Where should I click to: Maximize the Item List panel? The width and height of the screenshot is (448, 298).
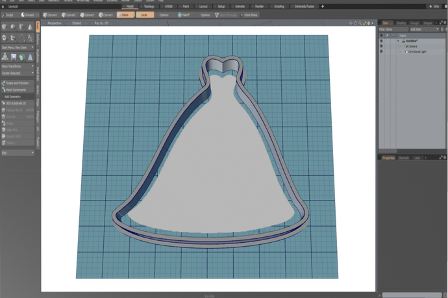click(x=441, y=23)
